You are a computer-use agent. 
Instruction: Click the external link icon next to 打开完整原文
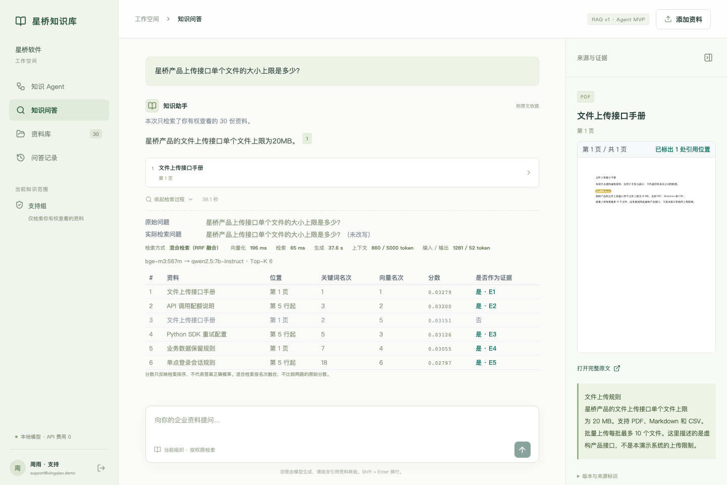coord(617,368)
